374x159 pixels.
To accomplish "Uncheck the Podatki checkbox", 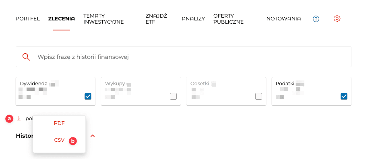I will [x=344, y=97].
